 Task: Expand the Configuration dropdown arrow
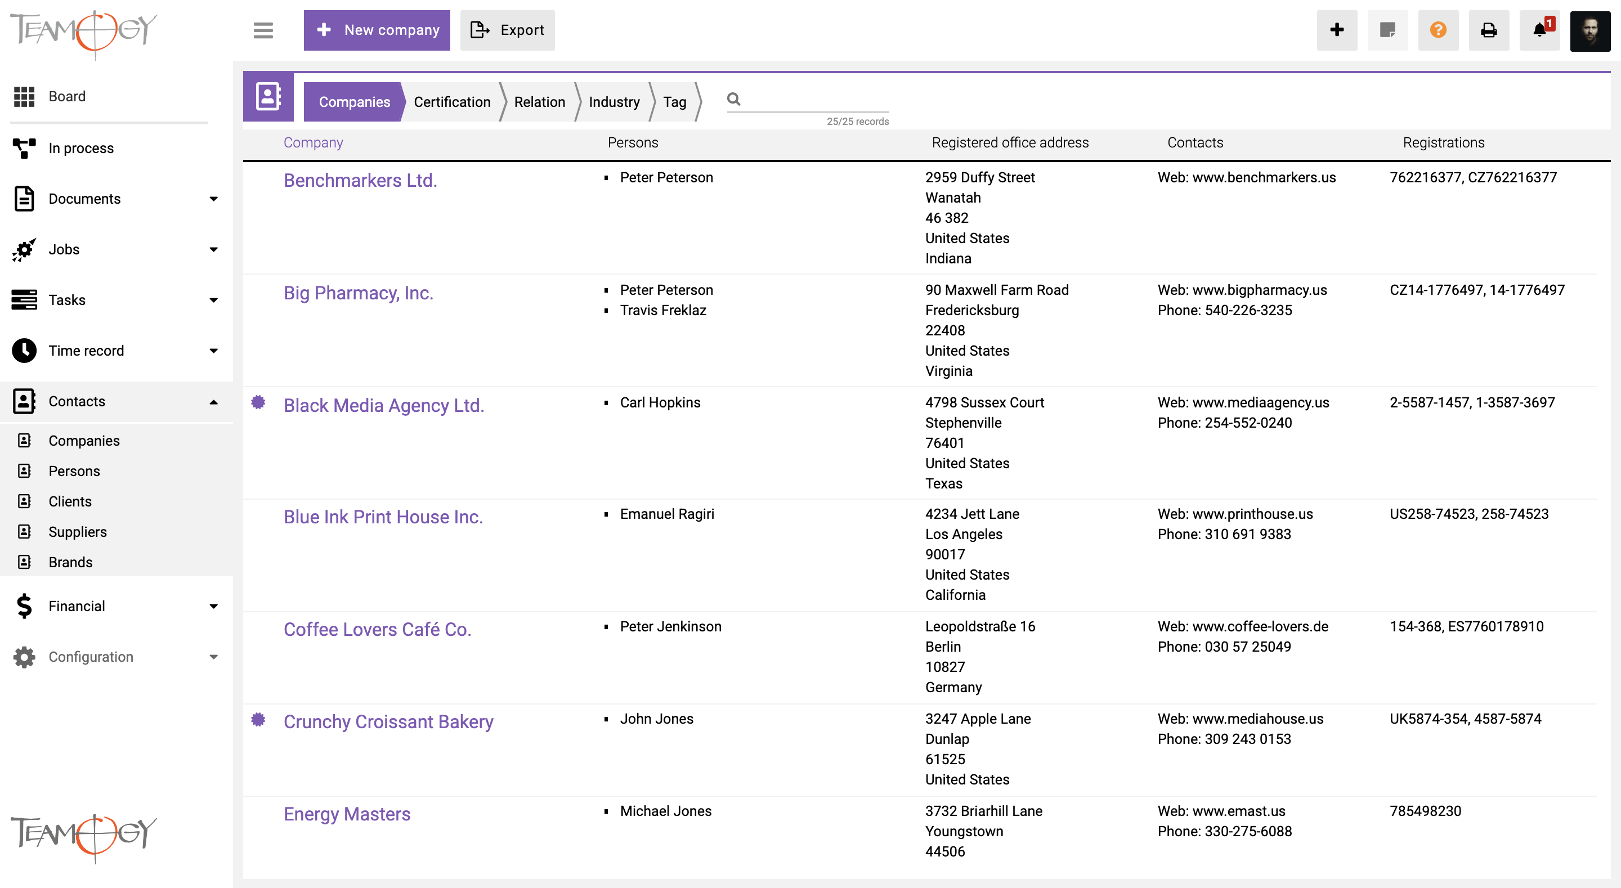pos(213,657)
